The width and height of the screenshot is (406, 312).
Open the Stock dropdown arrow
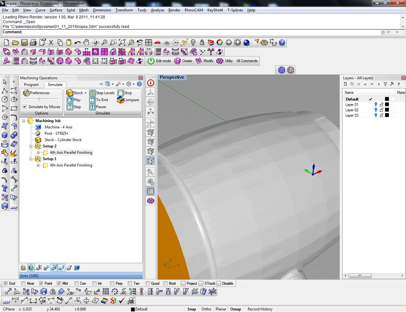(85, 93)
